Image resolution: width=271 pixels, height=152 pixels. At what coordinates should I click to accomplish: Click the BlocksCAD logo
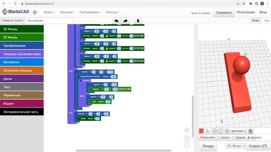click(x=16, y=12)
